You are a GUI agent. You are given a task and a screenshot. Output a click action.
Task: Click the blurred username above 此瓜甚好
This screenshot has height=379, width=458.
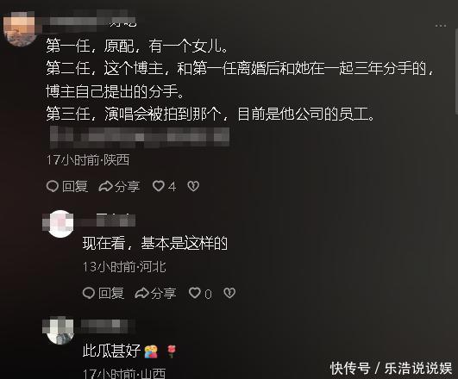pyautogui.click(x=104, y=326)
